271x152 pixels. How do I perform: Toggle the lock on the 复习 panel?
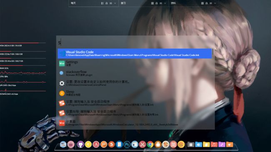[x=157, y=3]
